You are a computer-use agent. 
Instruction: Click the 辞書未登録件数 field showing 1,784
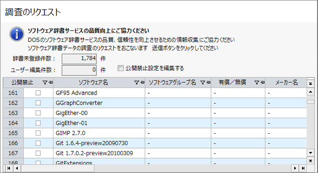point(79,59)
